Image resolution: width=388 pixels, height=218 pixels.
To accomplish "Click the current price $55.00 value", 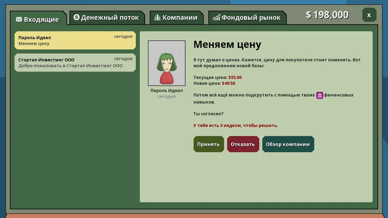I will point(235,77).
